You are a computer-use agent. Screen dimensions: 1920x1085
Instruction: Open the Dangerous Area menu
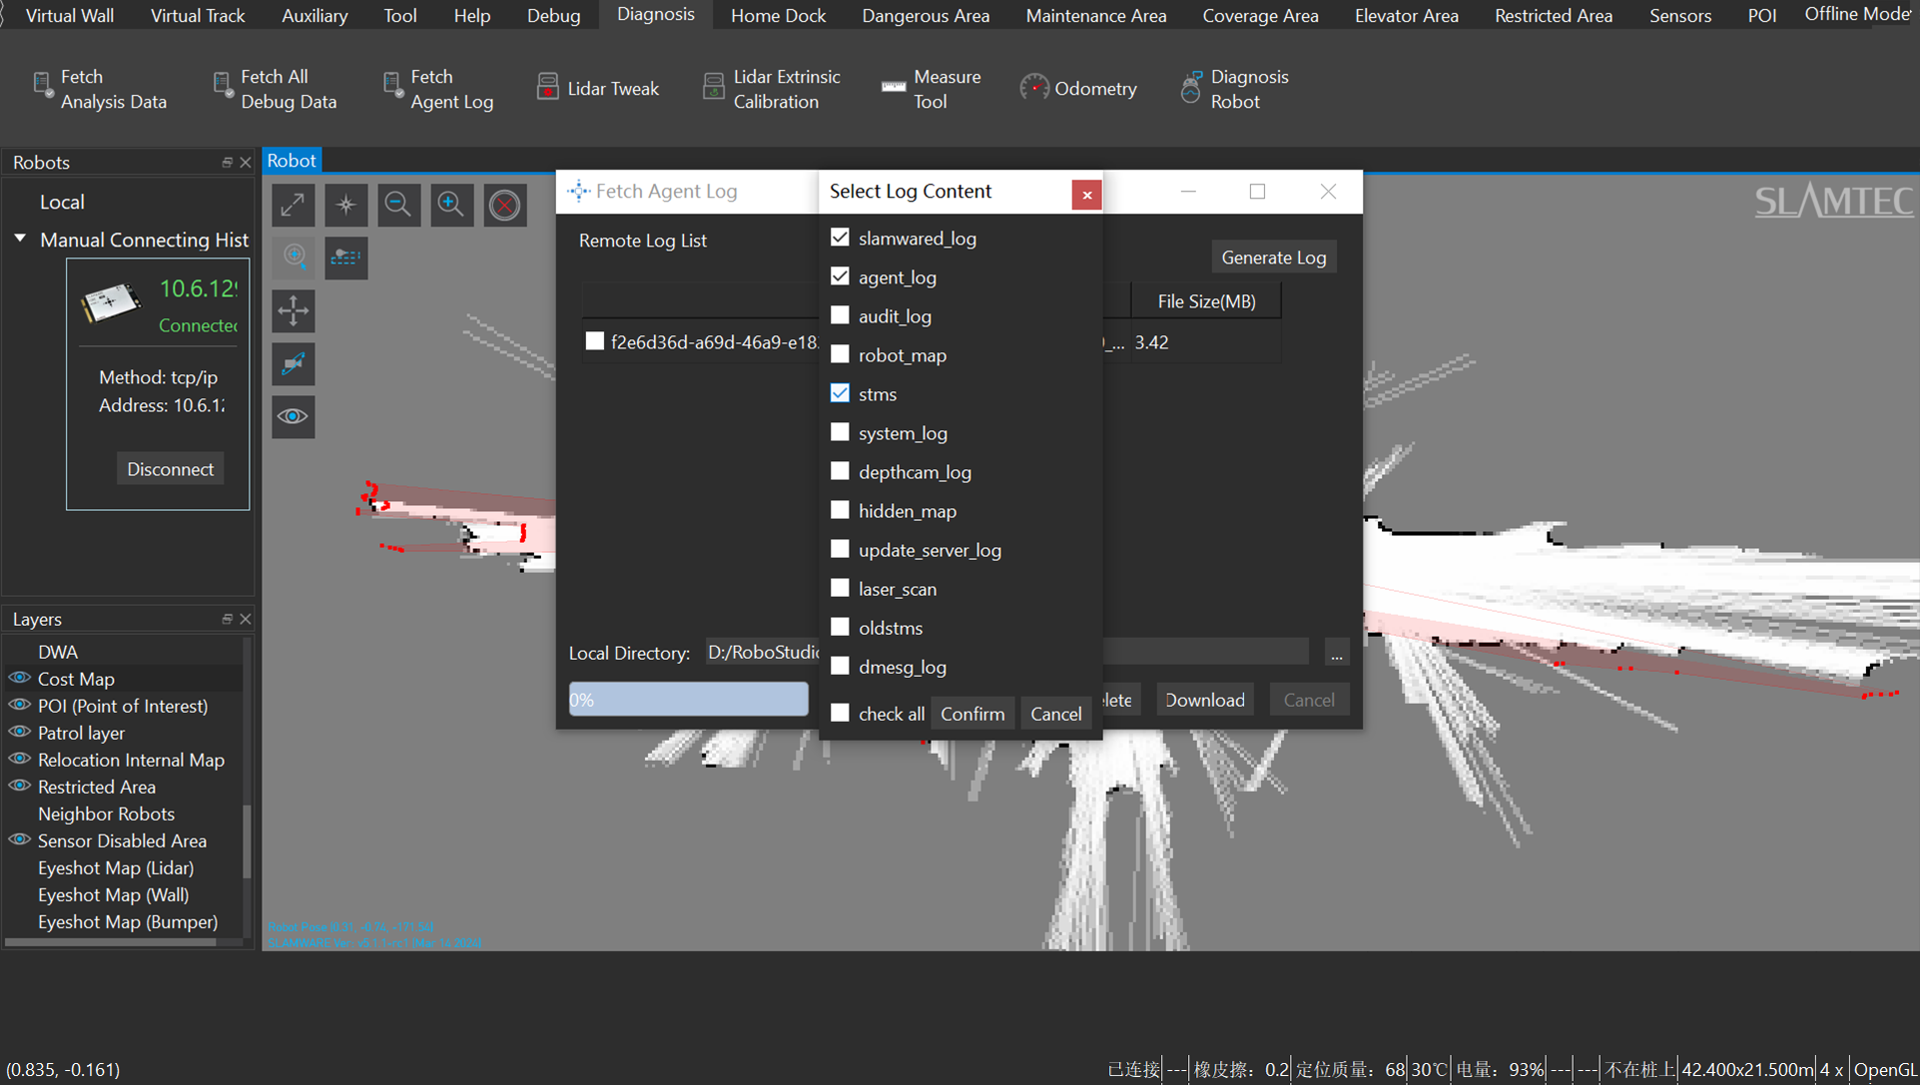tap(925, 15)
